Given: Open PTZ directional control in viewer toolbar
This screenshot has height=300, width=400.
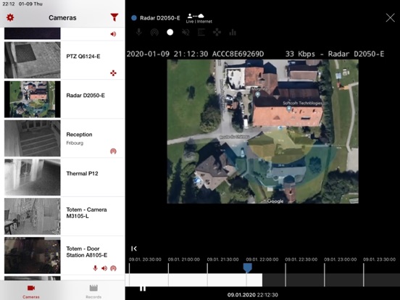Looking at the screenshot, I should 217,32.
